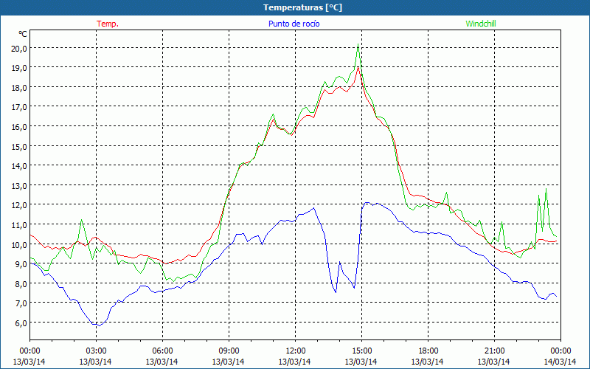The height and width of the screenshot is (369, 590).
Task: Click the 06:00 time axis label
Action: coord(162,351)
